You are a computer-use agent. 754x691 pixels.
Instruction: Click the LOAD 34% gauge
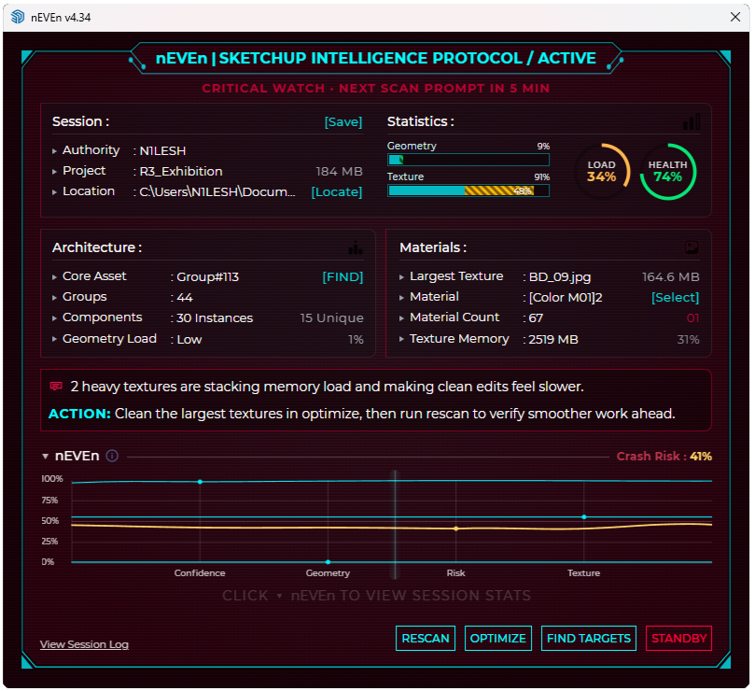pos(602,171)
